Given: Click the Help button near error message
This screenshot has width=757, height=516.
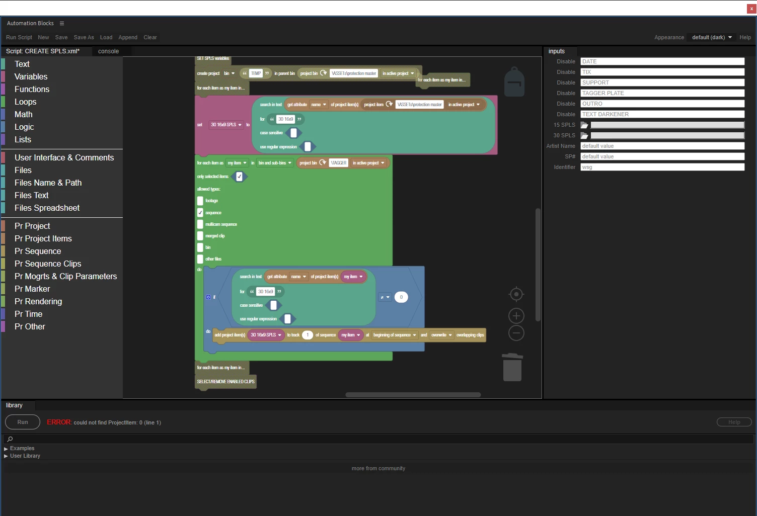Looking at the screenshot, I should (734, 422).
